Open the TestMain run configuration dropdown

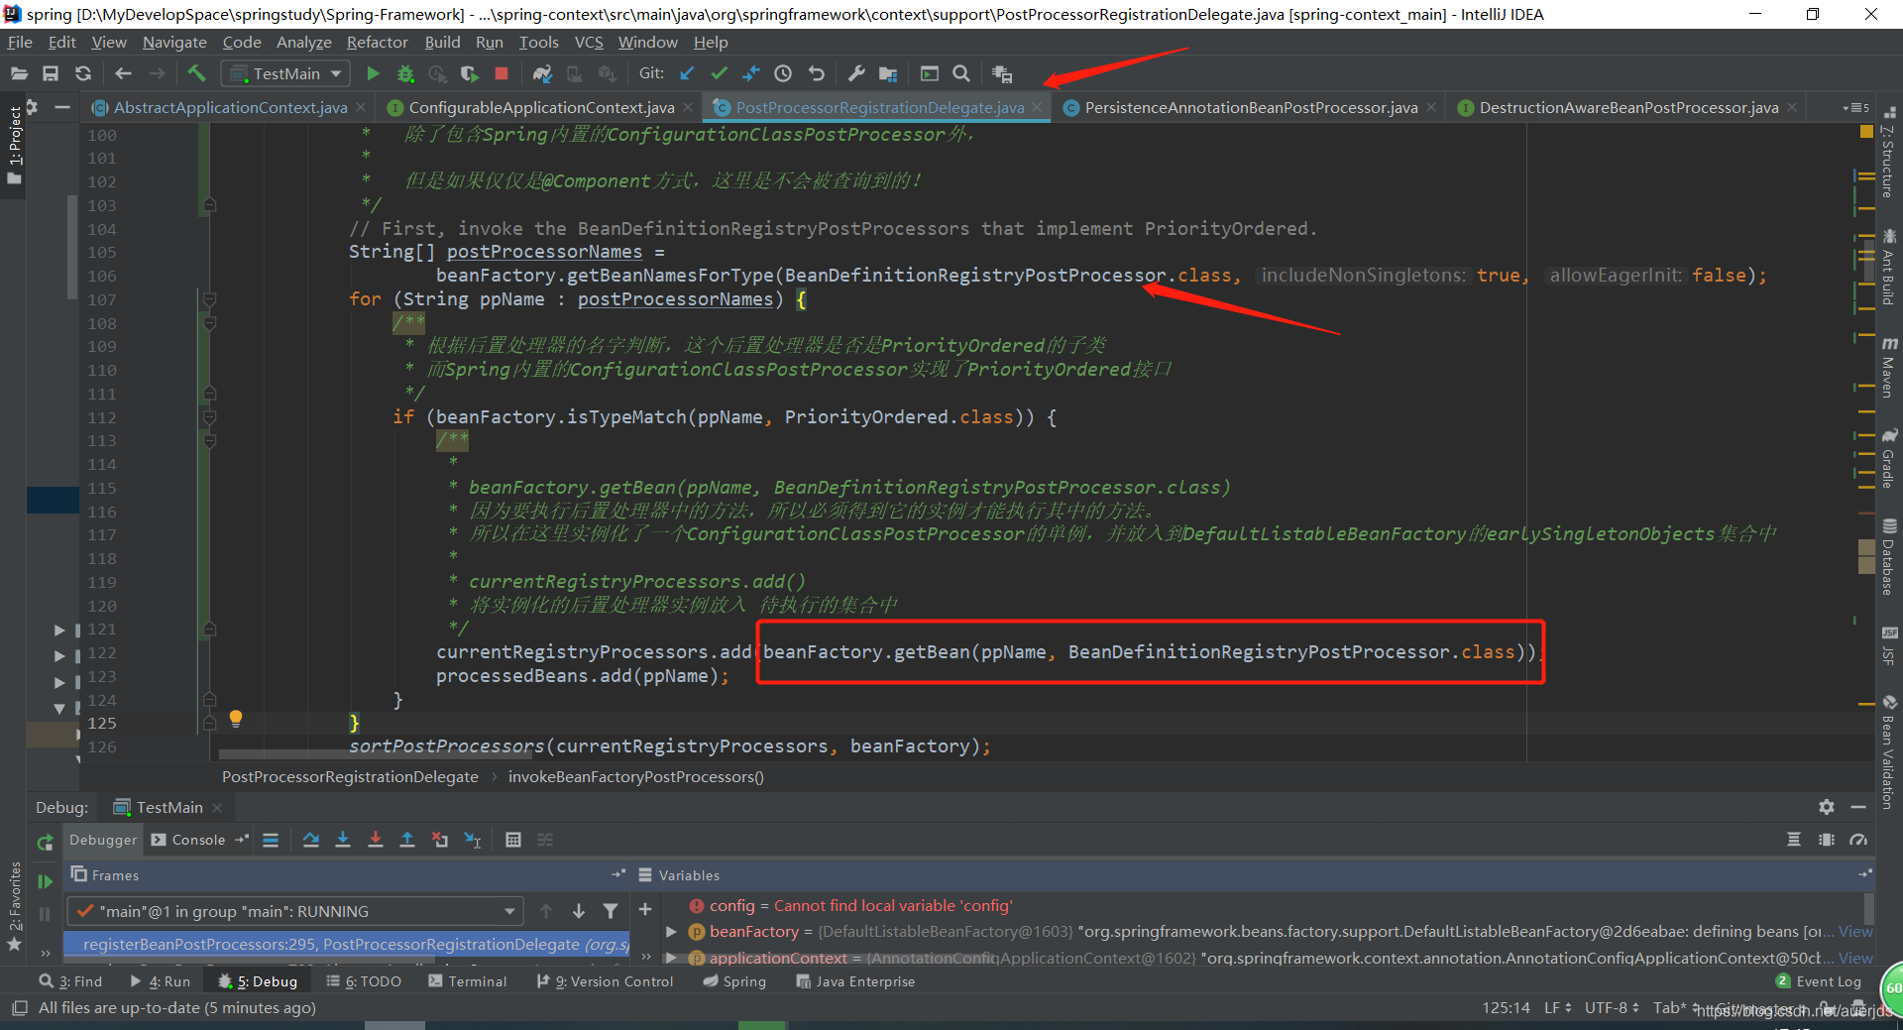coord(286,73)
